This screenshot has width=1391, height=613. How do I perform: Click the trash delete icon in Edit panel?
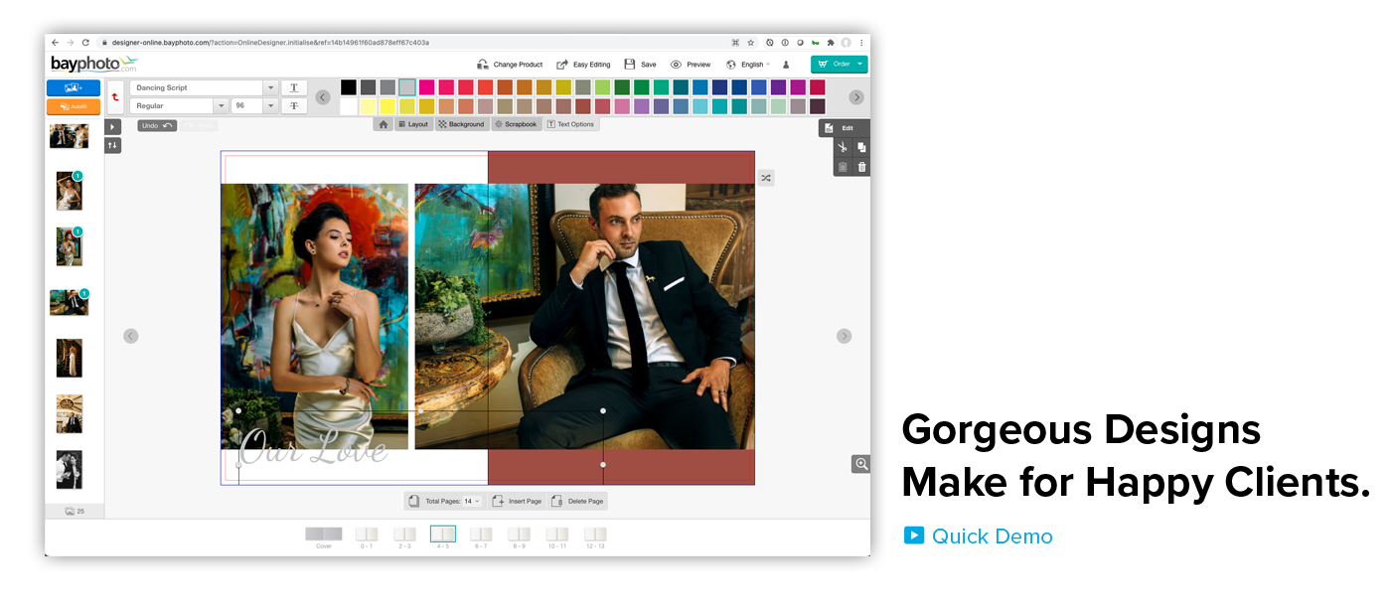pyautogui.click(x=861, y=167)
